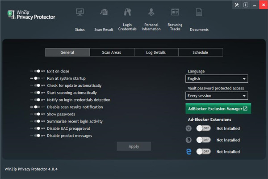Switch to the Log Details tab
This screenshot has height=179, width=268.
pyautogui.click(x=156, y=52)
